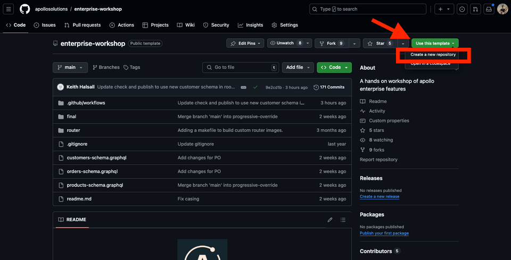Open Custom properties in About sidebar
The height and width of the screenshot is (260, 511).
[384, 121]
